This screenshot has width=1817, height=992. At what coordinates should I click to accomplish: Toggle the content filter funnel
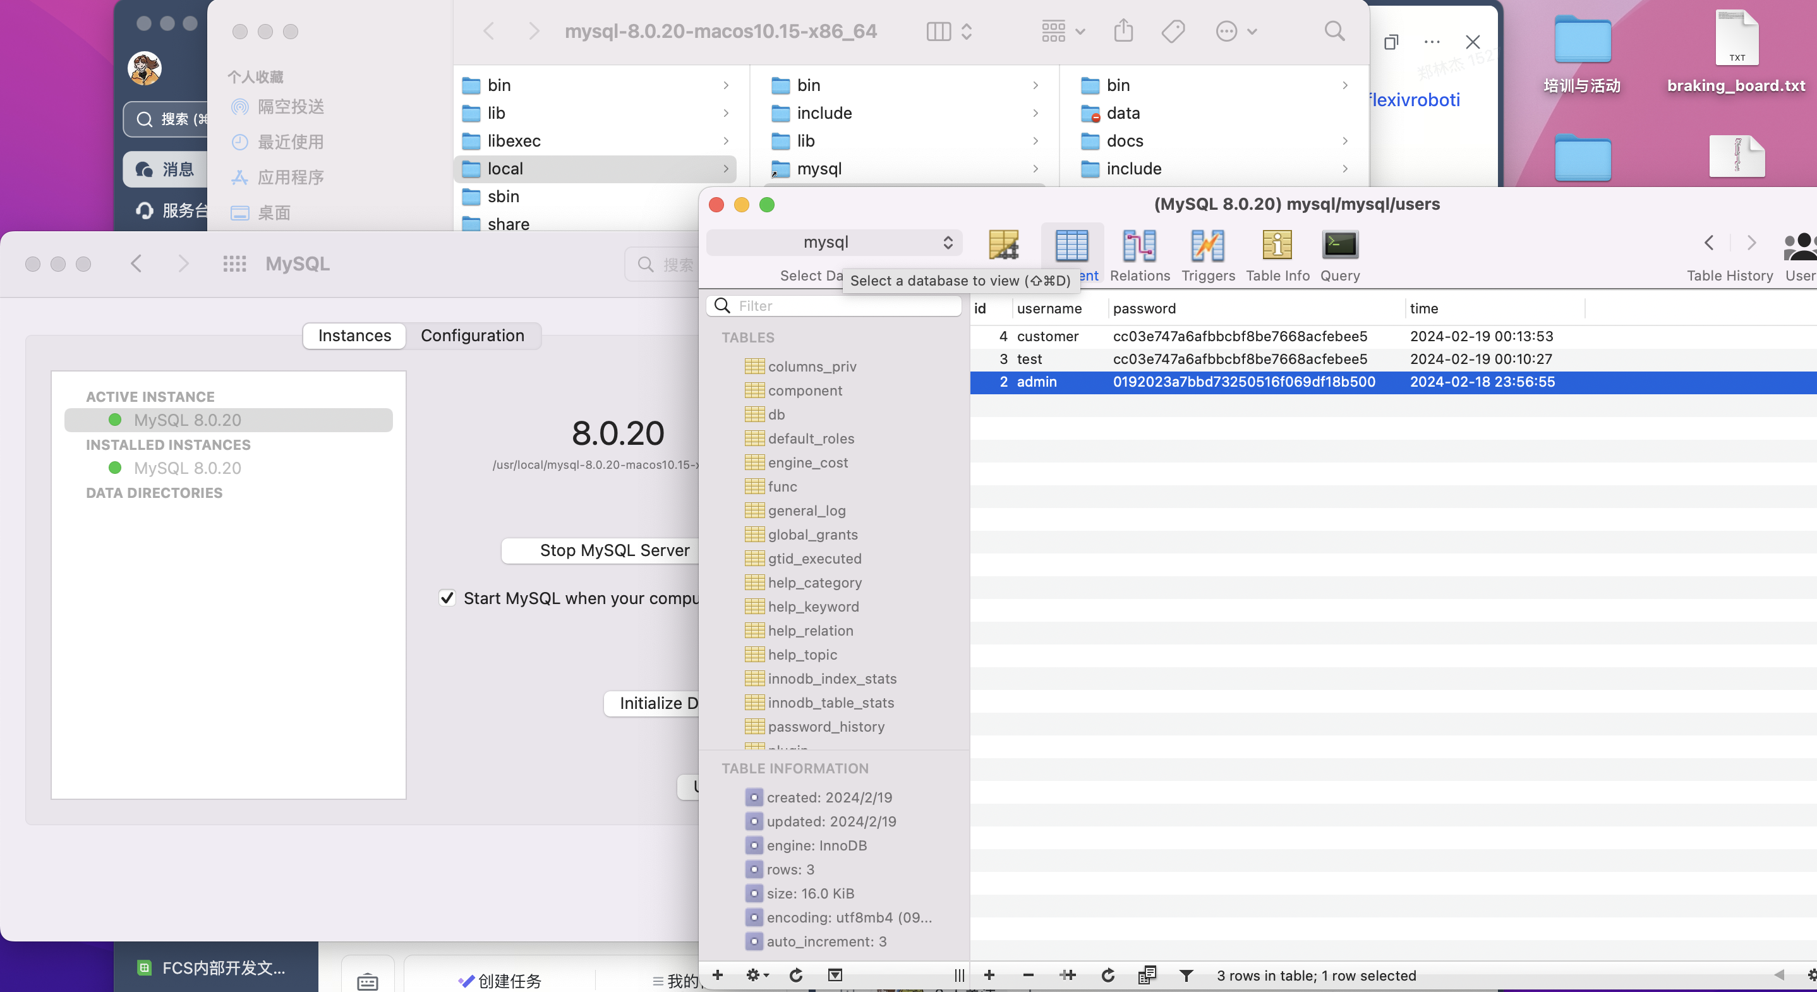point(1186,975)
